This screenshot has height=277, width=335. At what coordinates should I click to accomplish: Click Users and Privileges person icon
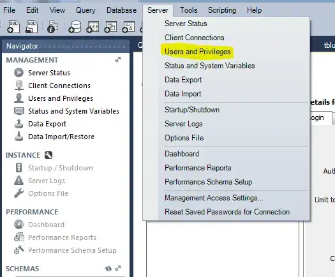click(19, 98)
